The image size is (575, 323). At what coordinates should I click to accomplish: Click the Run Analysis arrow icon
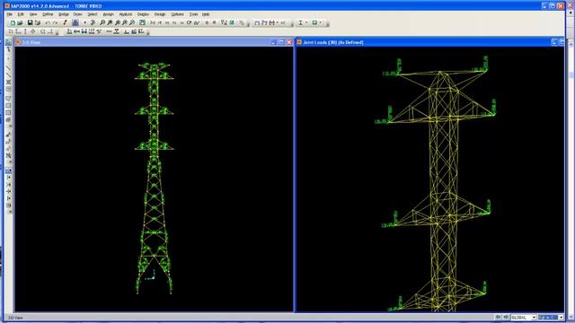[85, 22]
